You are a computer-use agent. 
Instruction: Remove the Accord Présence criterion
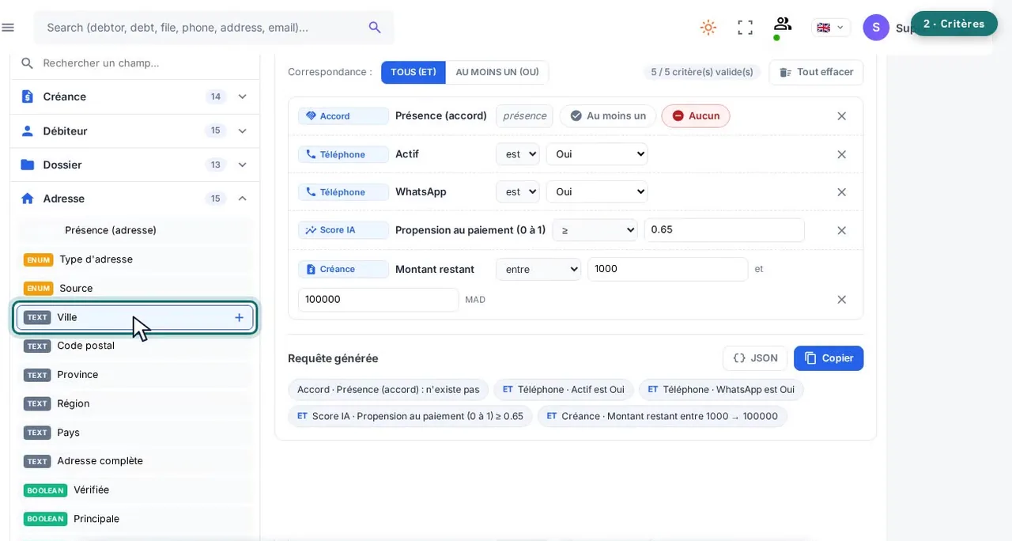[x=842, y=116]
